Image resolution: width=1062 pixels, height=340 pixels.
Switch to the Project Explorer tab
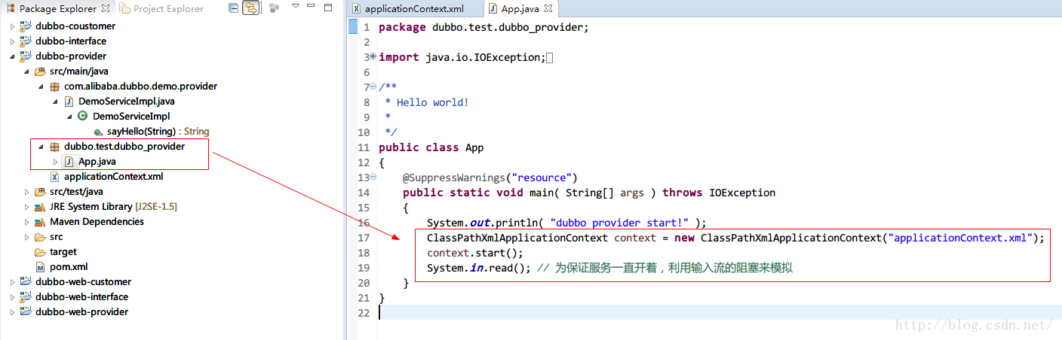161,9
